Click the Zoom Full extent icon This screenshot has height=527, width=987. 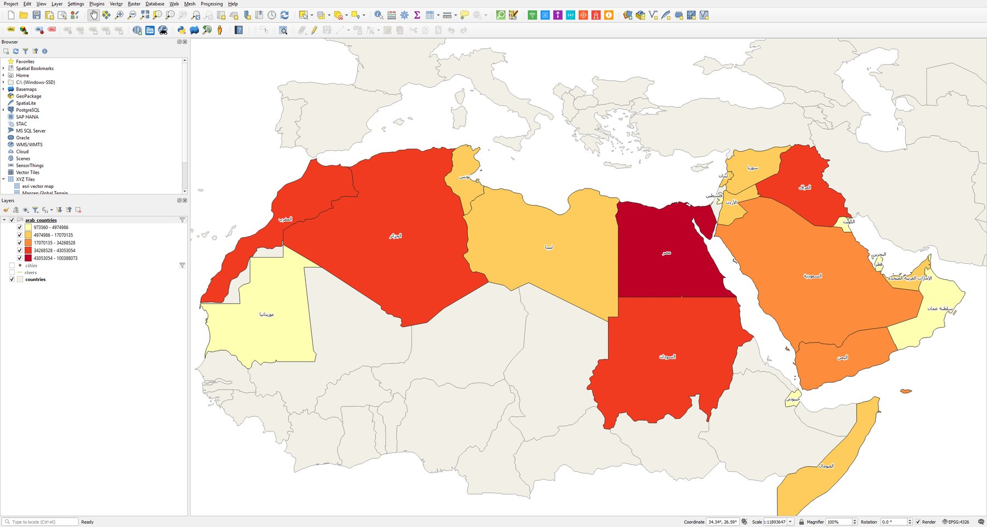[x=144, y=15]
